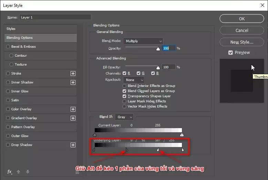The image size is (268, 180).
Task: Toggle the Stroke effect checkbox
Action: [x=8, y=73]
